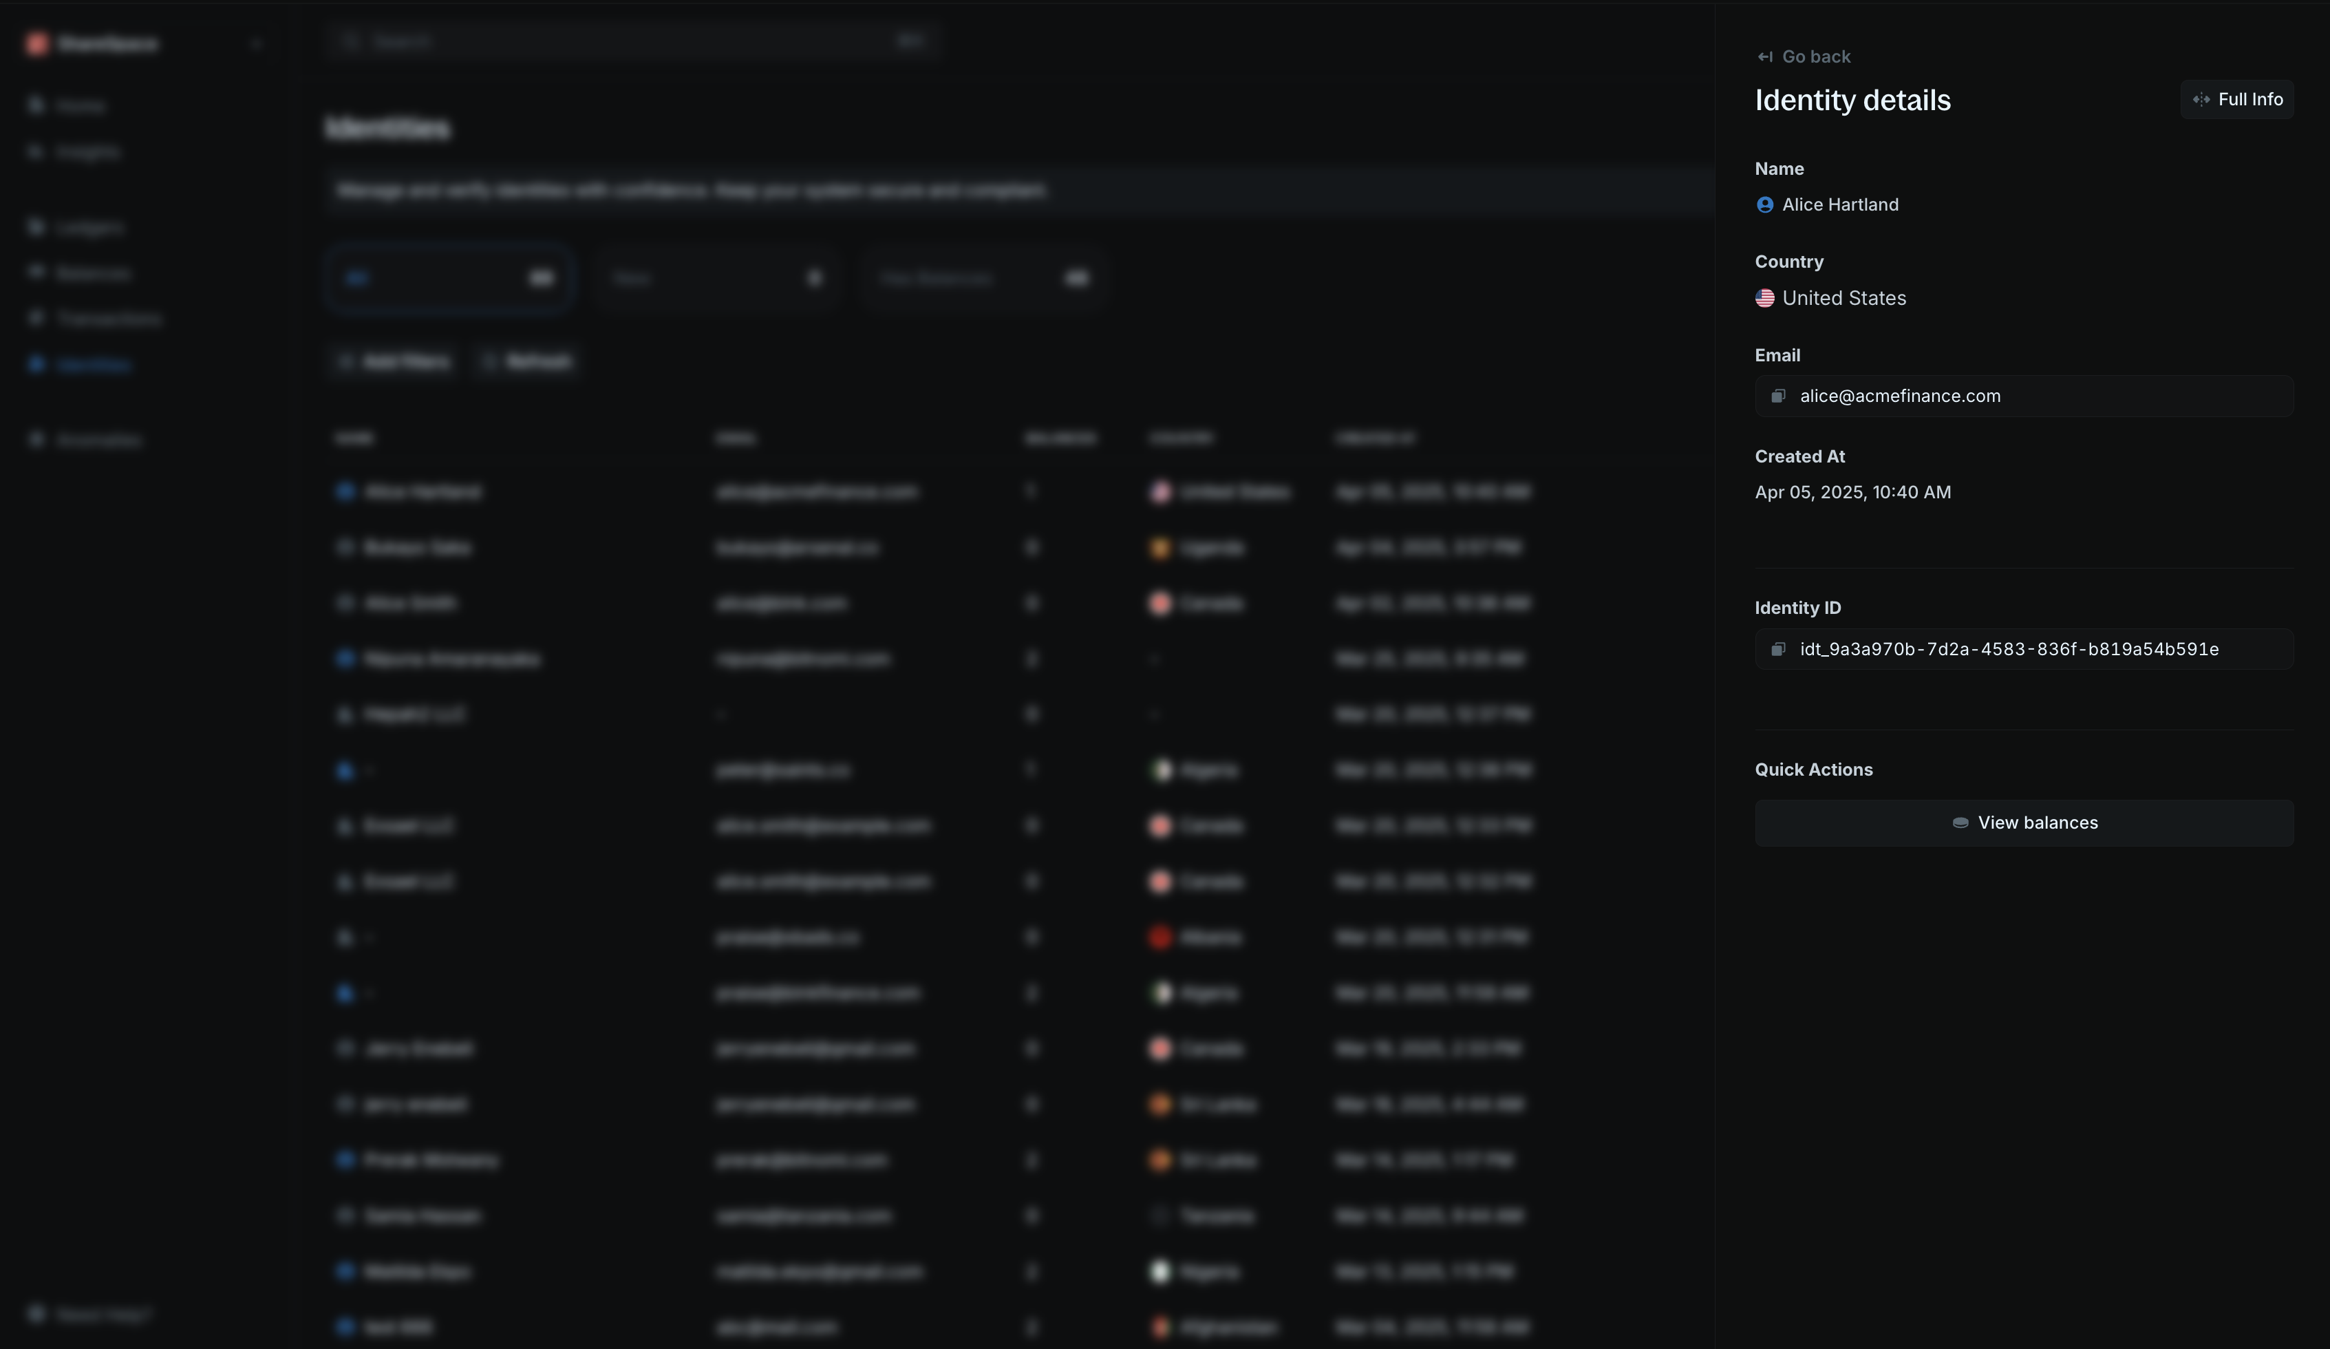Toggle the Has Balances filter switch

point(1076,277)
